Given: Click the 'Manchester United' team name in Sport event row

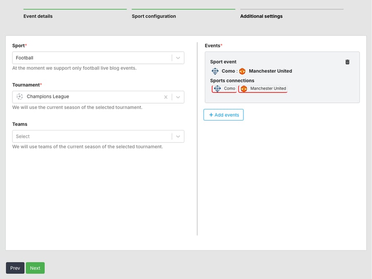Looking at the screenshot, I should (x=270, y=71).
